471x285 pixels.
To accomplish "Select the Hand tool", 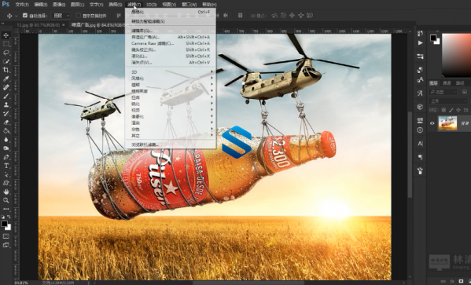I will tap(6, 192).
